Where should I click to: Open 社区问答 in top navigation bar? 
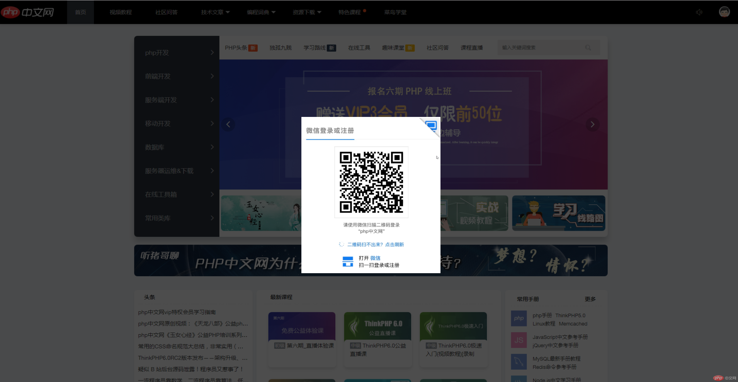(x=167, y=12)
